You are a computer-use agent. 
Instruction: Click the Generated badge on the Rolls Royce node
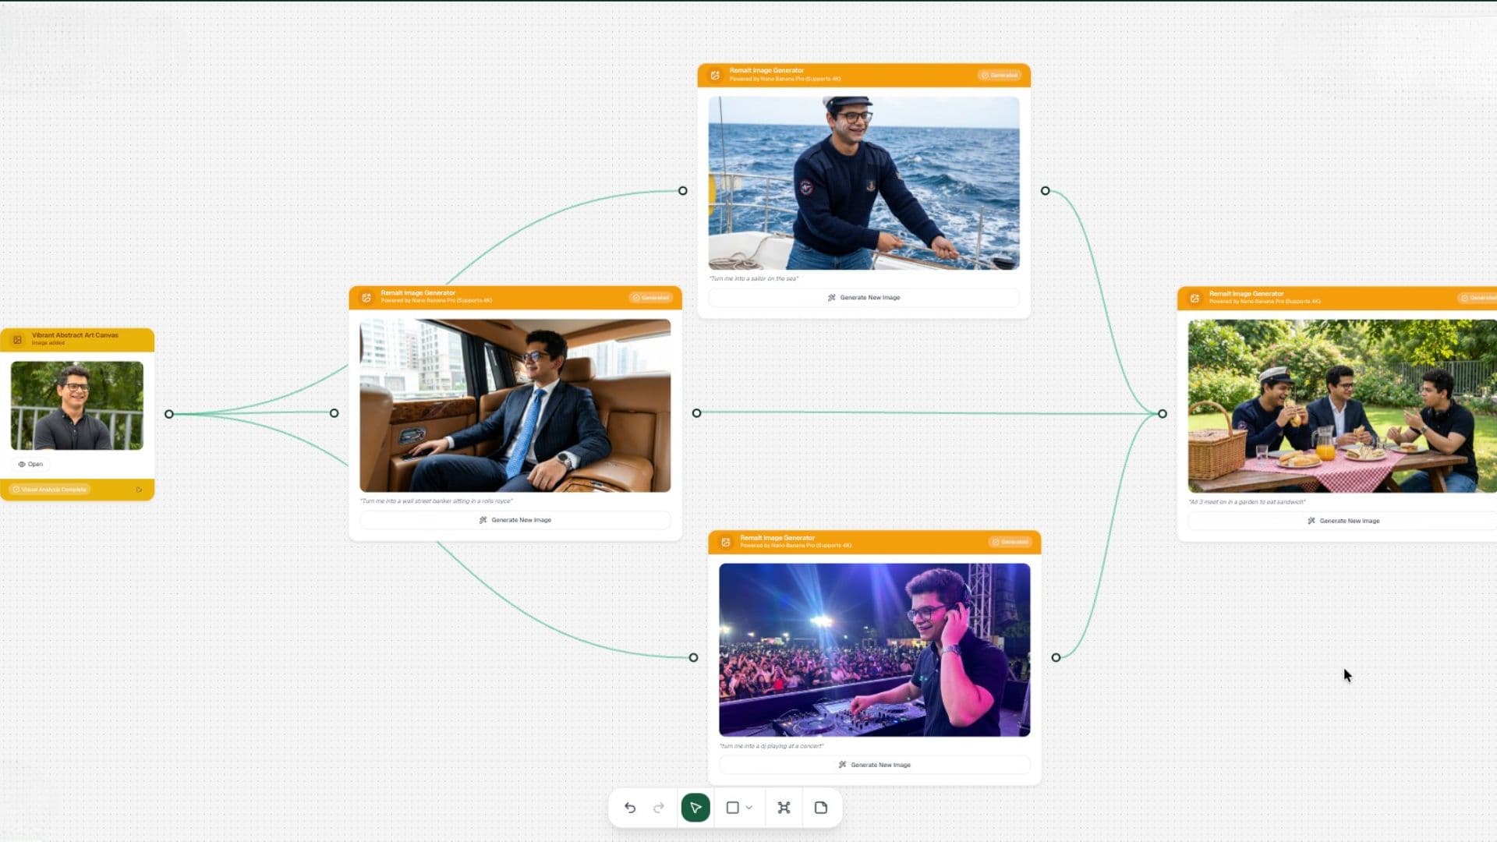click(651, 298)
